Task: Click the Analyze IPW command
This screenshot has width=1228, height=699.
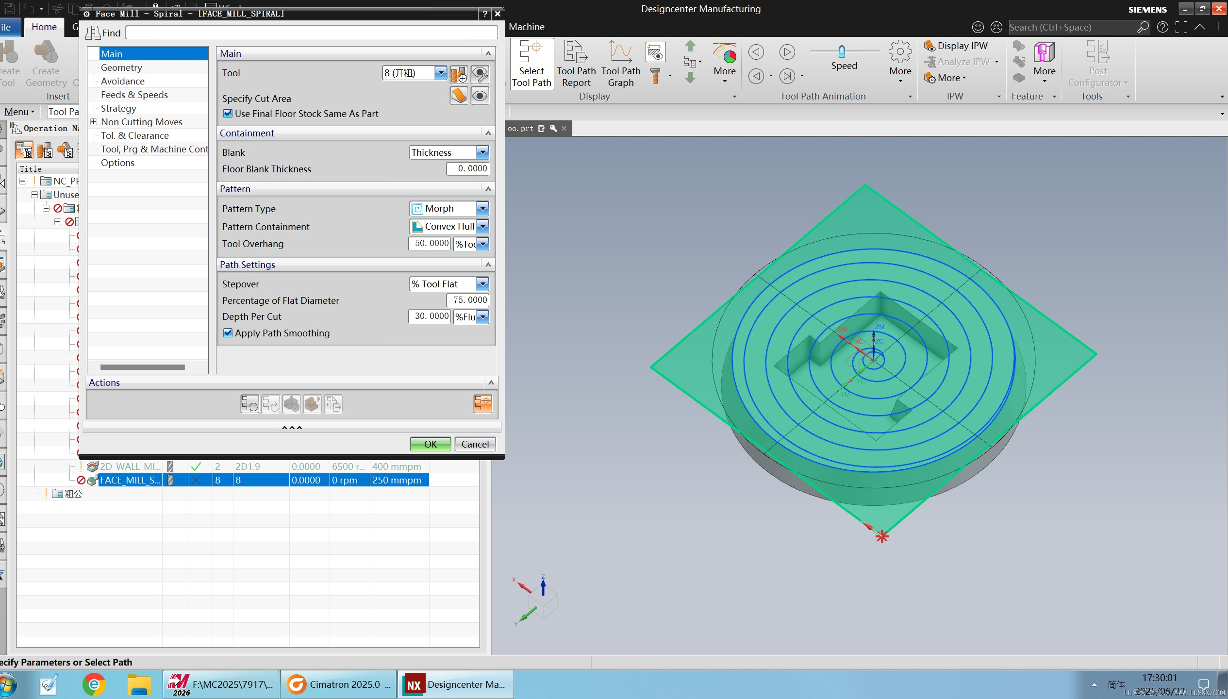Action: (x=957, y=62)
